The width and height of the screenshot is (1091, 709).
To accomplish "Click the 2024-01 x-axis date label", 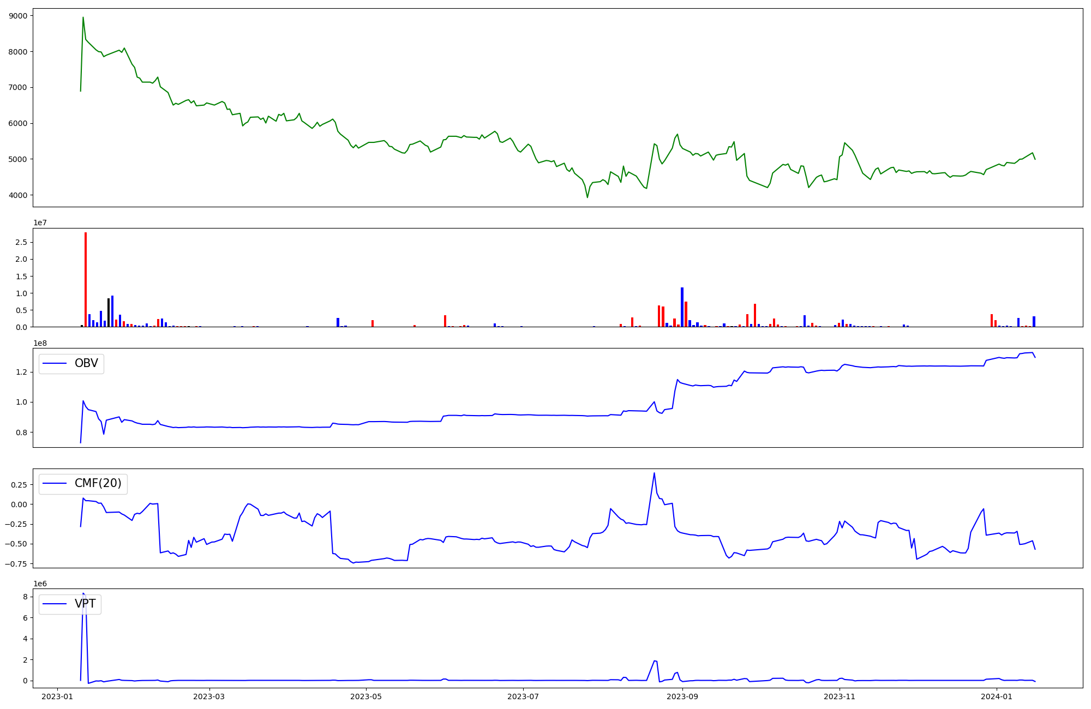I will [x=997, y=696].
